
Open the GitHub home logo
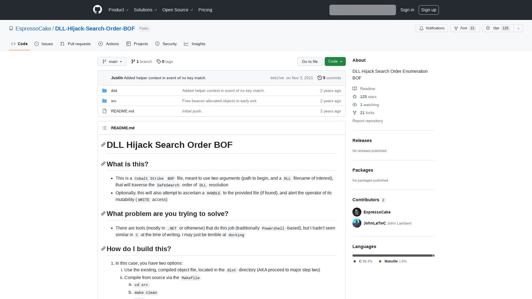point(98,10)
